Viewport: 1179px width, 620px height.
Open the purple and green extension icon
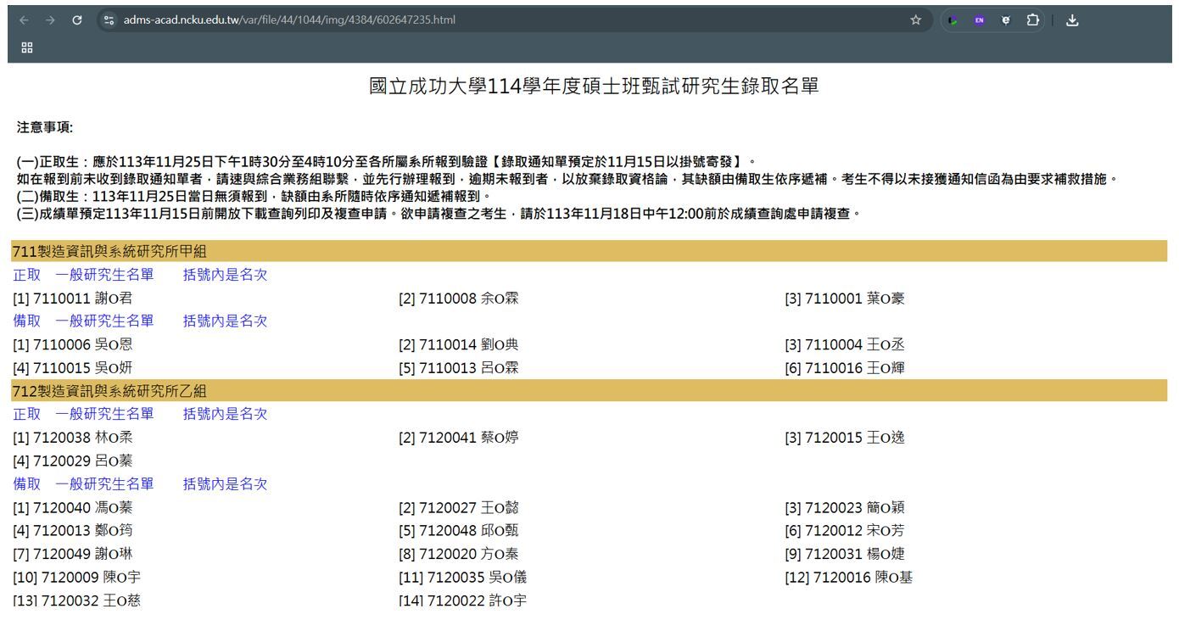[954, 20]
